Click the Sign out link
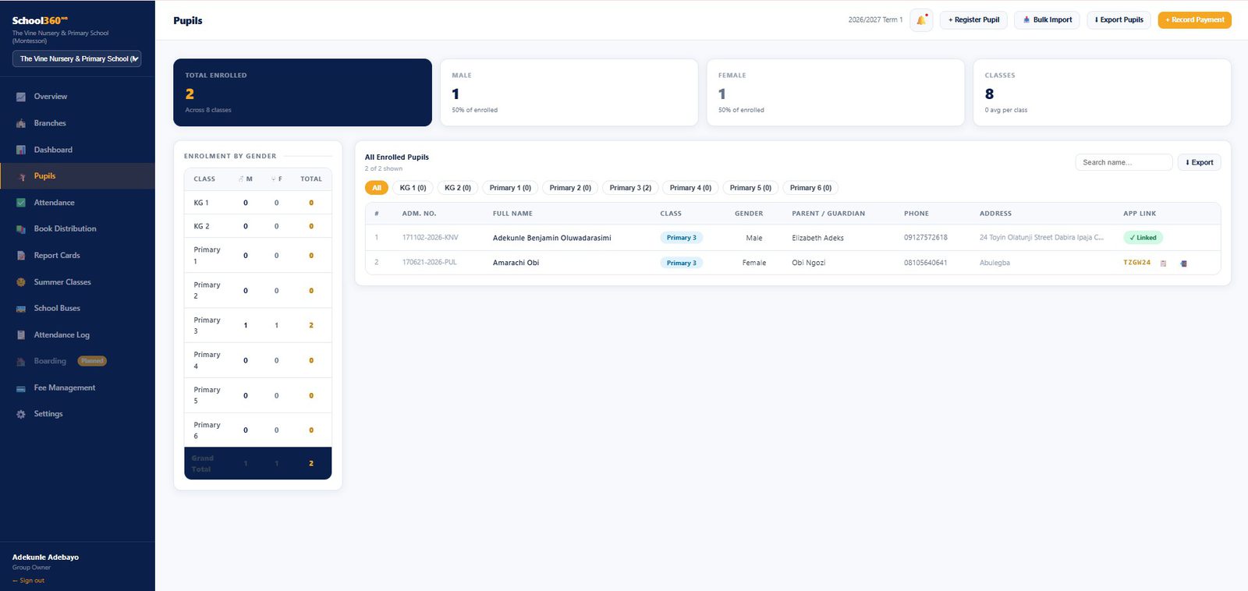 point(29,581)
